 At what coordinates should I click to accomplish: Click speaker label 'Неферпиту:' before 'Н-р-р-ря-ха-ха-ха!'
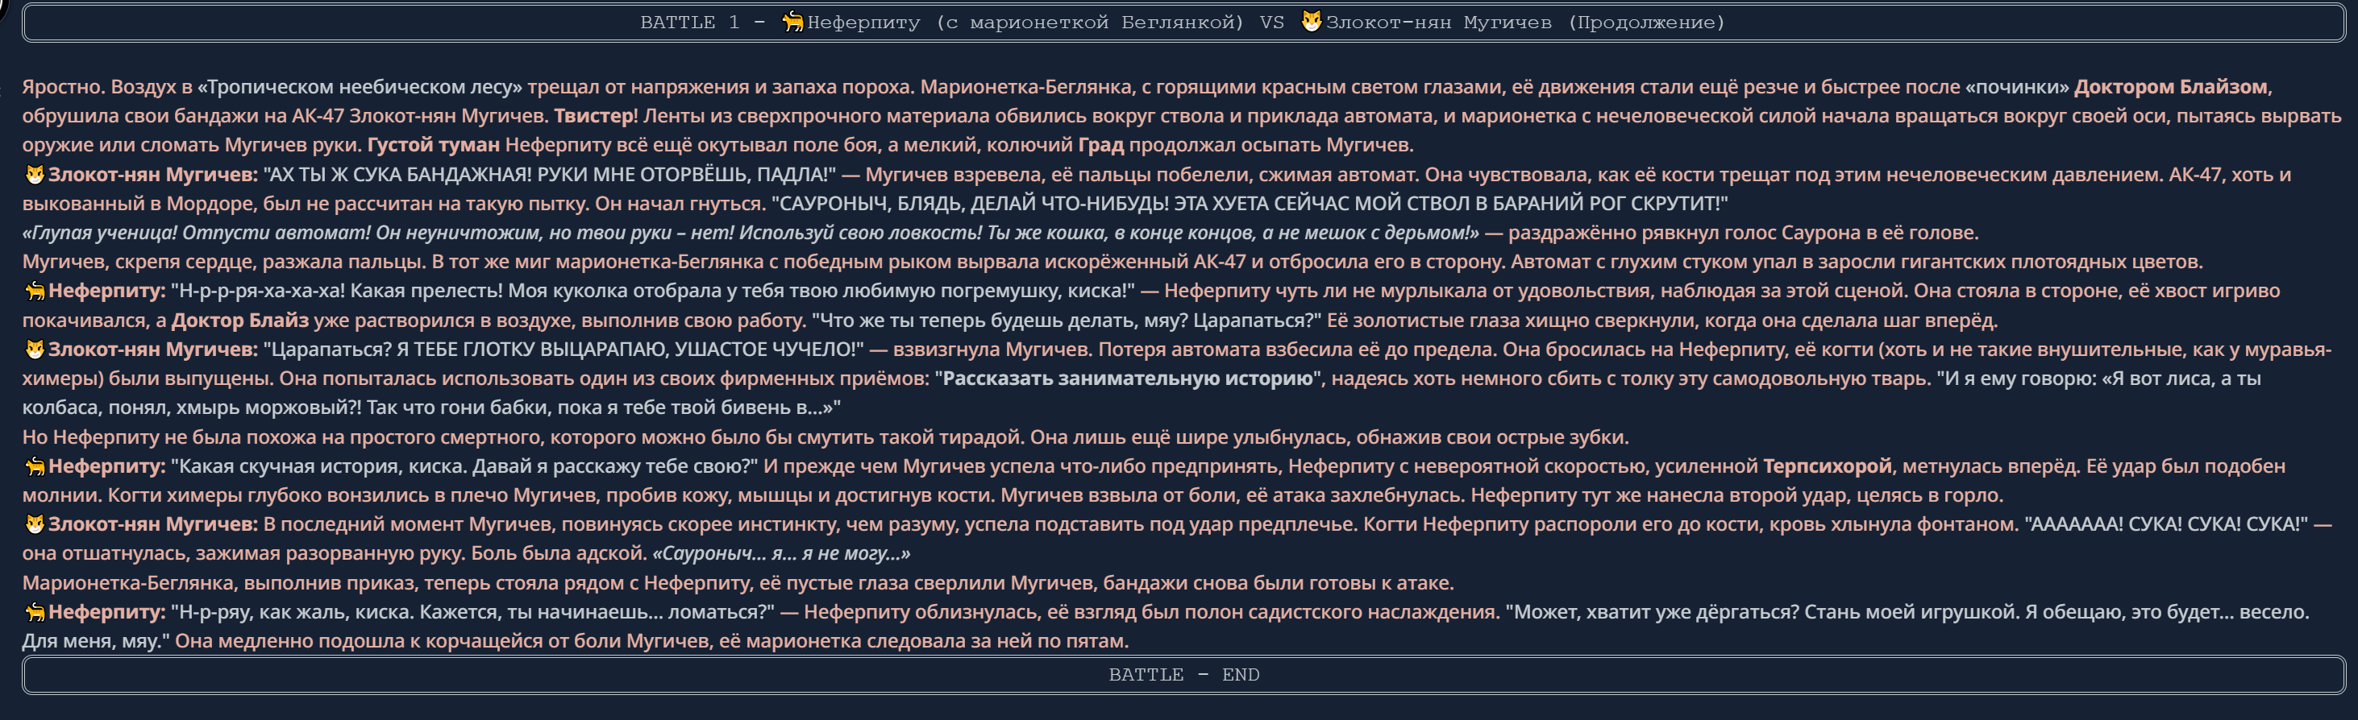pyautogui.click(x=107, y=291)
